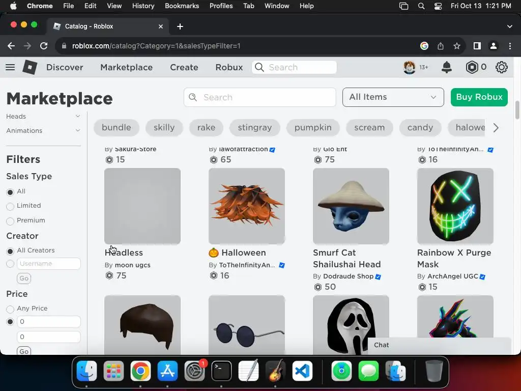Select the Username creator radio
This screenshot has height=391, width=521.
tap(10, 264)
